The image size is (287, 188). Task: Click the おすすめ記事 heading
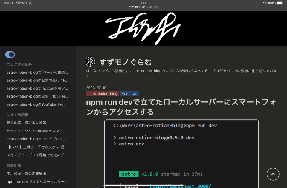coord(17,115)
